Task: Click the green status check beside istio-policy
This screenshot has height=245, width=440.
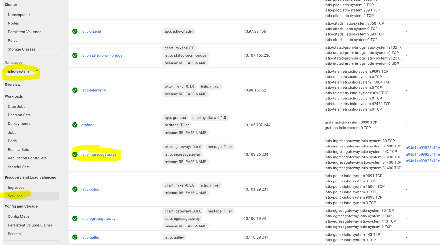Action: click(x=75, y=189)
